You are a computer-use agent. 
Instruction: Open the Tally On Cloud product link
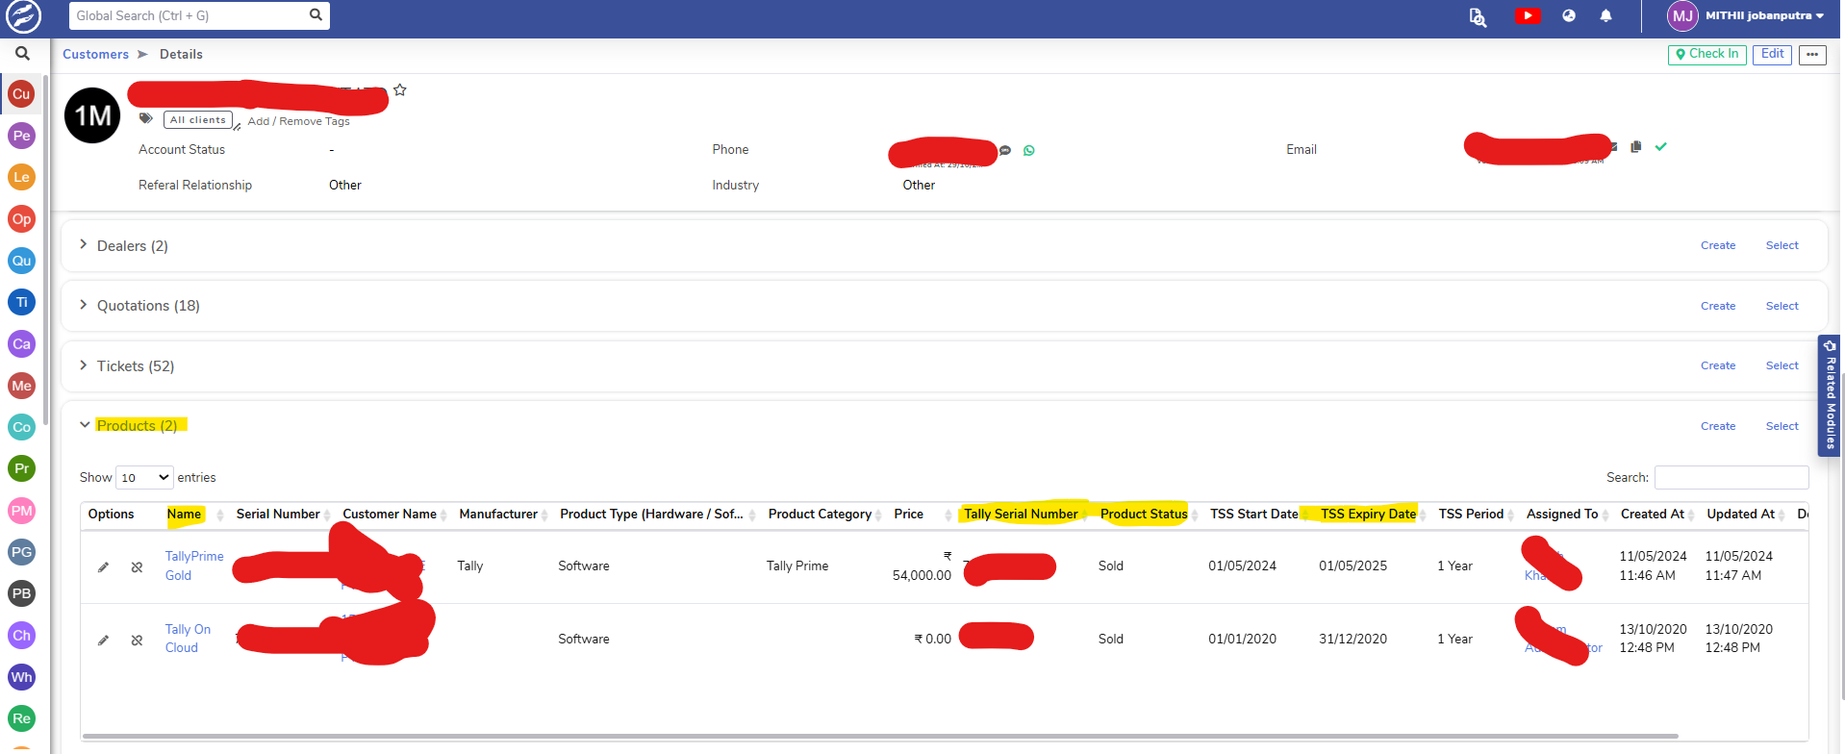pos(188,639)
